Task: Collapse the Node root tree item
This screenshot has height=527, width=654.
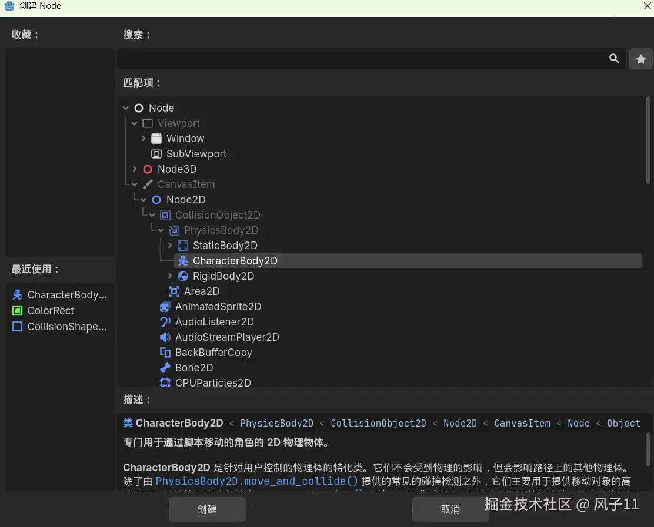Action: coord(125,108)
